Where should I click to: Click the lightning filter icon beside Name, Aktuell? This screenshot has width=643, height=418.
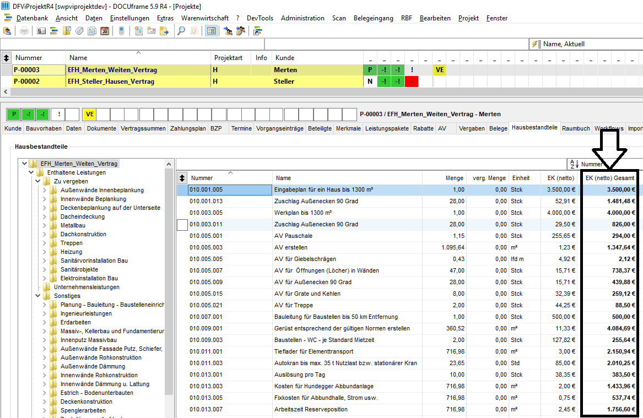pyautogui.click(x=536, y=44)
